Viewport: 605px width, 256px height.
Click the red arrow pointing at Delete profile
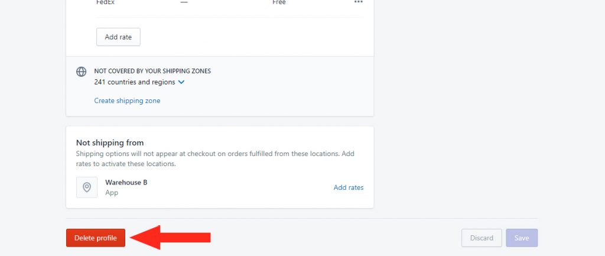[x=170, y=238]
